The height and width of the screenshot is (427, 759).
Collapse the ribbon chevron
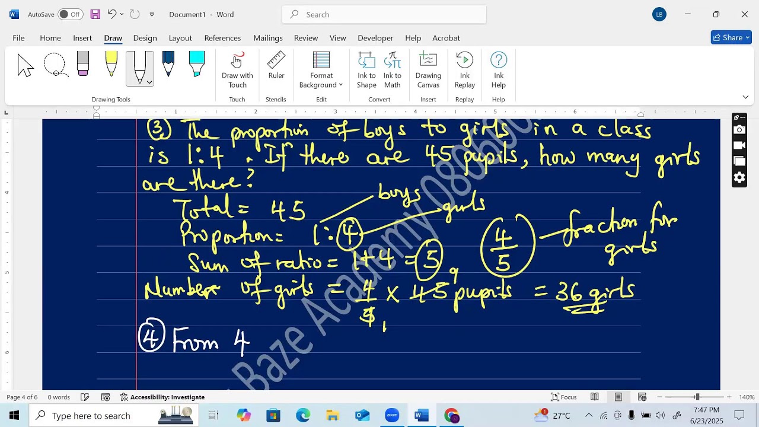pos(745,97)
